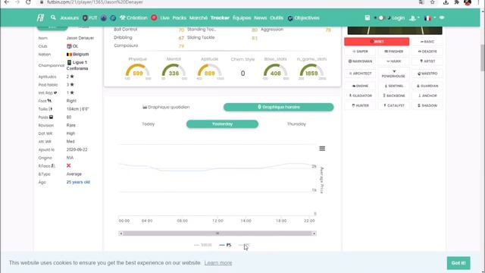
Task: Open the Joueurs menu
Action: point(69,18)
